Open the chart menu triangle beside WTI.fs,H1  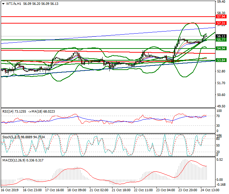coord(3,4)
